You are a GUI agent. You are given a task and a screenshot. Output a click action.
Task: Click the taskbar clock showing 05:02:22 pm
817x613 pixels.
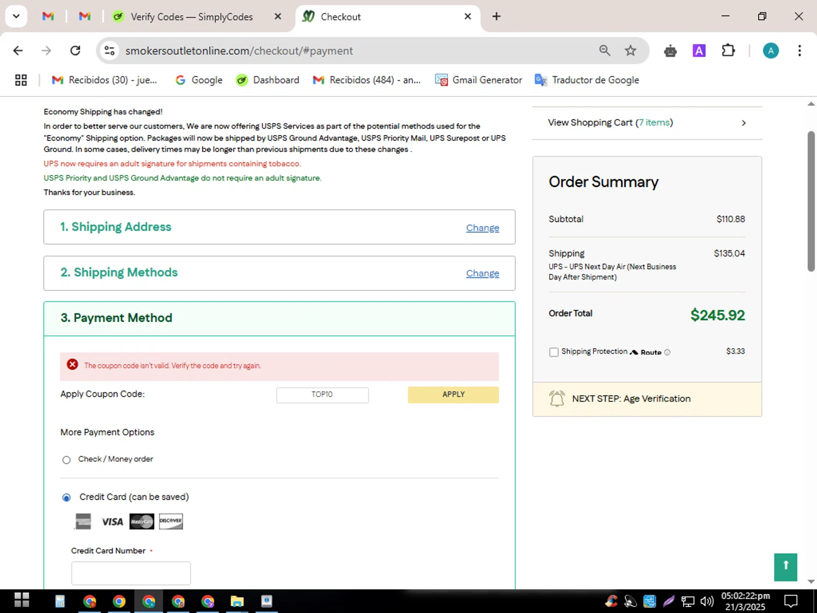coord(745,601)
